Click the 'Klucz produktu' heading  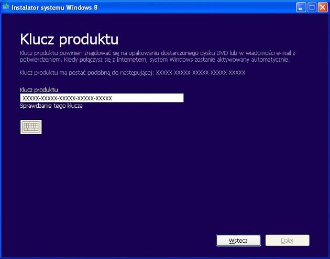coord(69,39)
